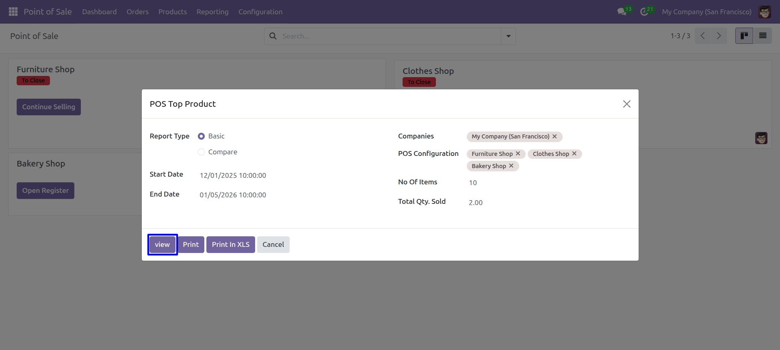Open the Dashboard menu
Image resolution: width=780 pixels, height=350 pixels.
100,12
